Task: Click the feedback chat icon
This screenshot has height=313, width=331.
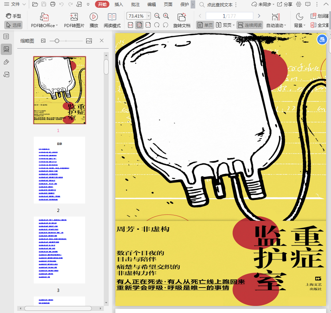Action: 308,4
